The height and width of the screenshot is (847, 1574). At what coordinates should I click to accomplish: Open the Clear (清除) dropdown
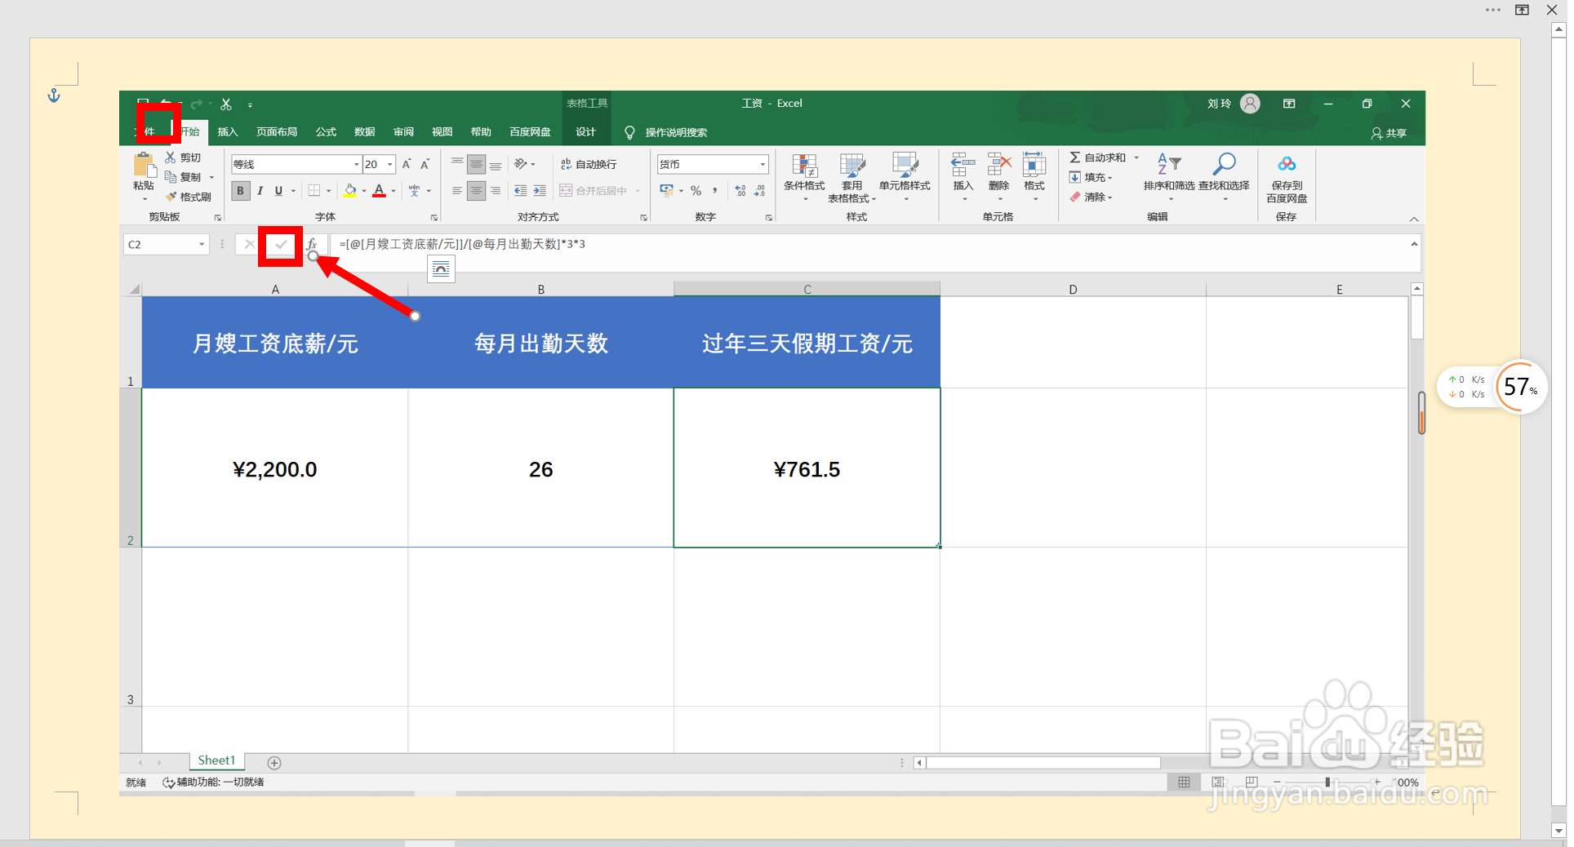(1092, 197)
